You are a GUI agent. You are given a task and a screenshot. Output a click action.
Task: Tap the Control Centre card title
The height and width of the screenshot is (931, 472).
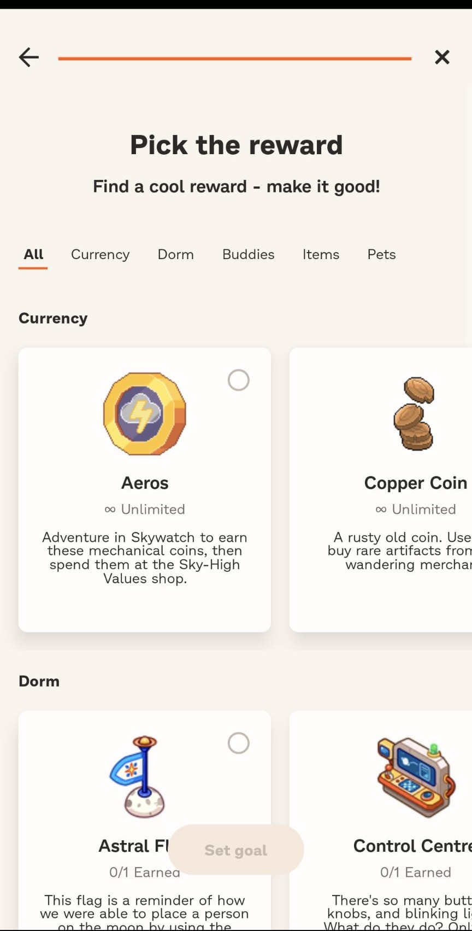(412, 846)
